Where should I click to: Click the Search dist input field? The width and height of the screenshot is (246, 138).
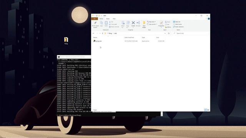tap(191, 33)
